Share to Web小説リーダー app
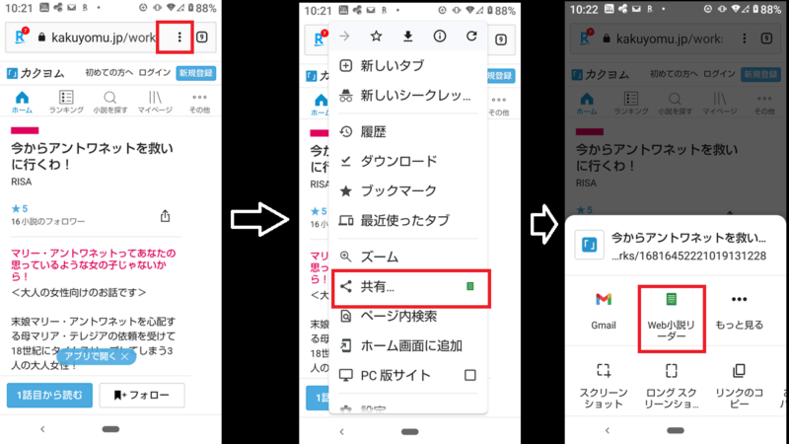 [x=672, y=316]
